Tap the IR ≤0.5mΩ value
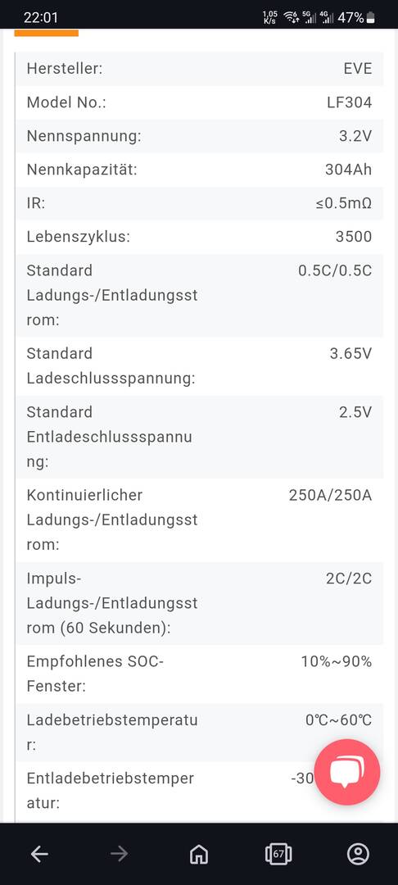The width and height of the screenshot is (398, 885). (344, 203)
